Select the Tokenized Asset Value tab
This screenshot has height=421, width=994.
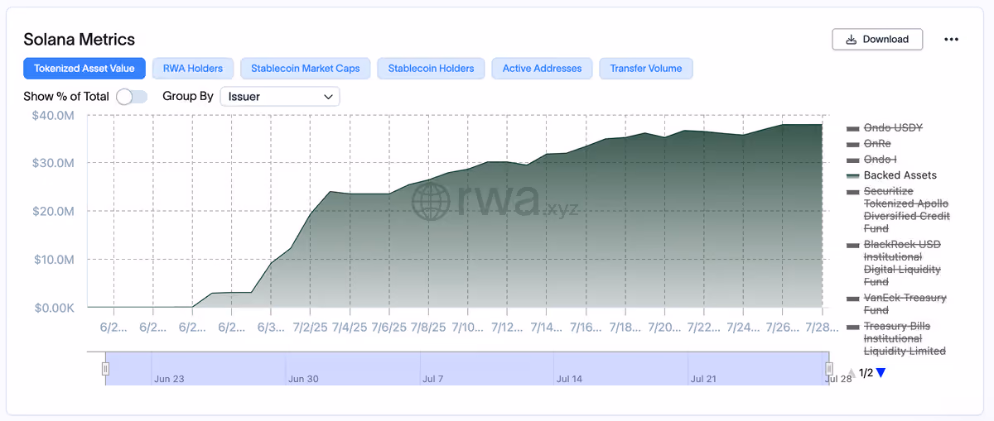click(84, 69)
